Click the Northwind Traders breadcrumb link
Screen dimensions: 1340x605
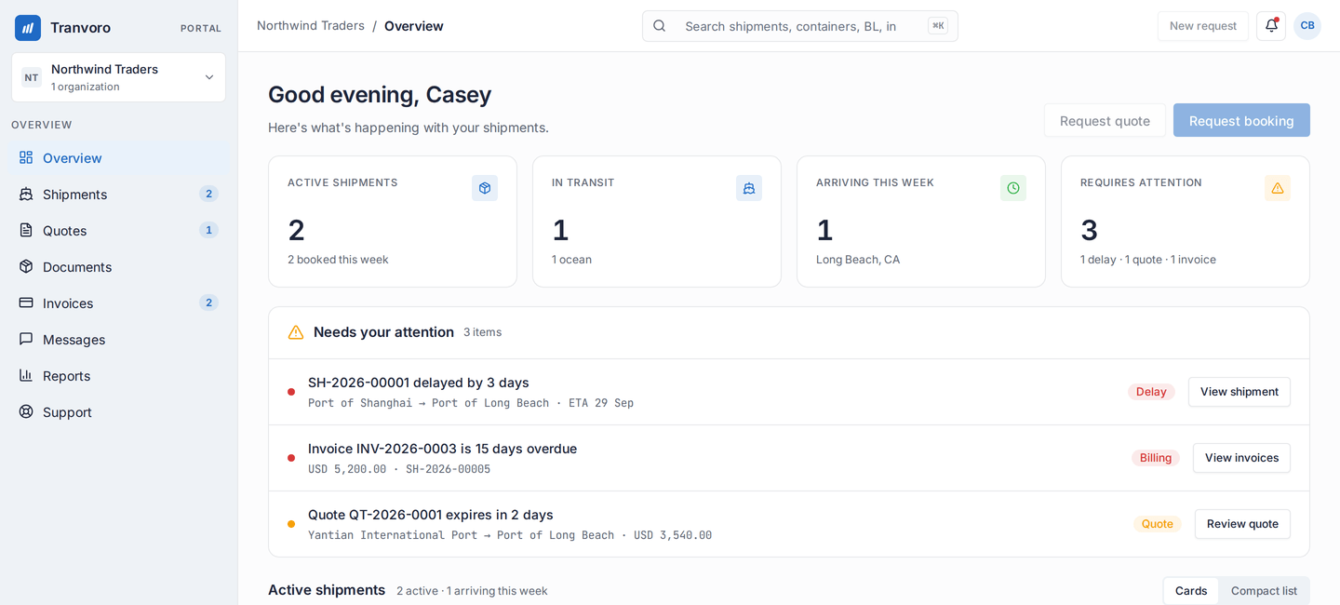[311, 25]
